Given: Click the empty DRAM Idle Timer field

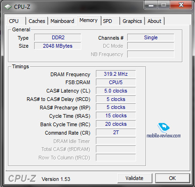Looking at the screenshot, I should point(116,141).
